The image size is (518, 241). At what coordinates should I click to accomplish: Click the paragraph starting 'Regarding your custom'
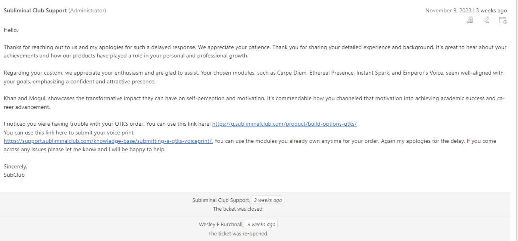pyautogui.click(x=254, y=77)
